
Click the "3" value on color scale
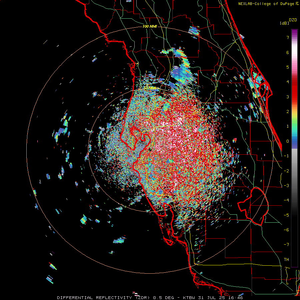tap(288, 97)
